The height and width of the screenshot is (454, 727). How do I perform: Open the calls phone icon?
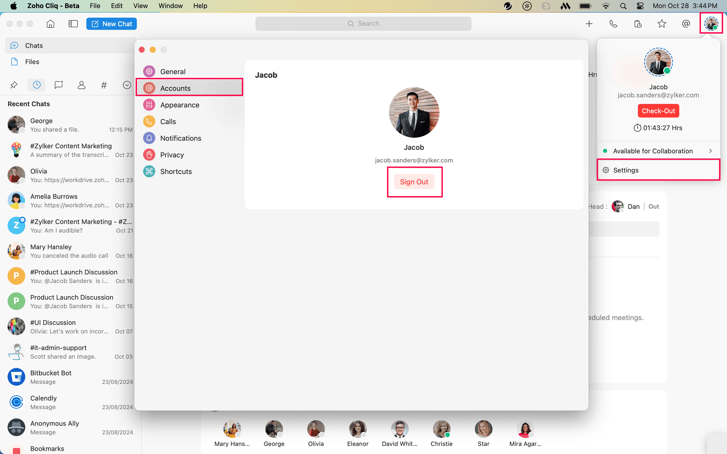613,24
